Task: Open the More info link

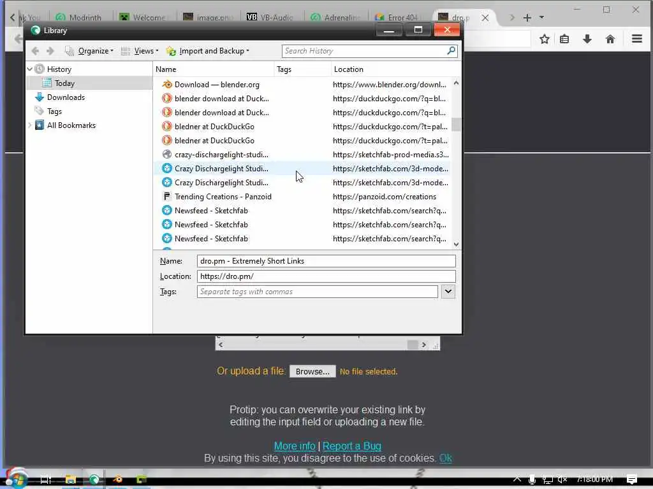Action: [x=295, y=446]
